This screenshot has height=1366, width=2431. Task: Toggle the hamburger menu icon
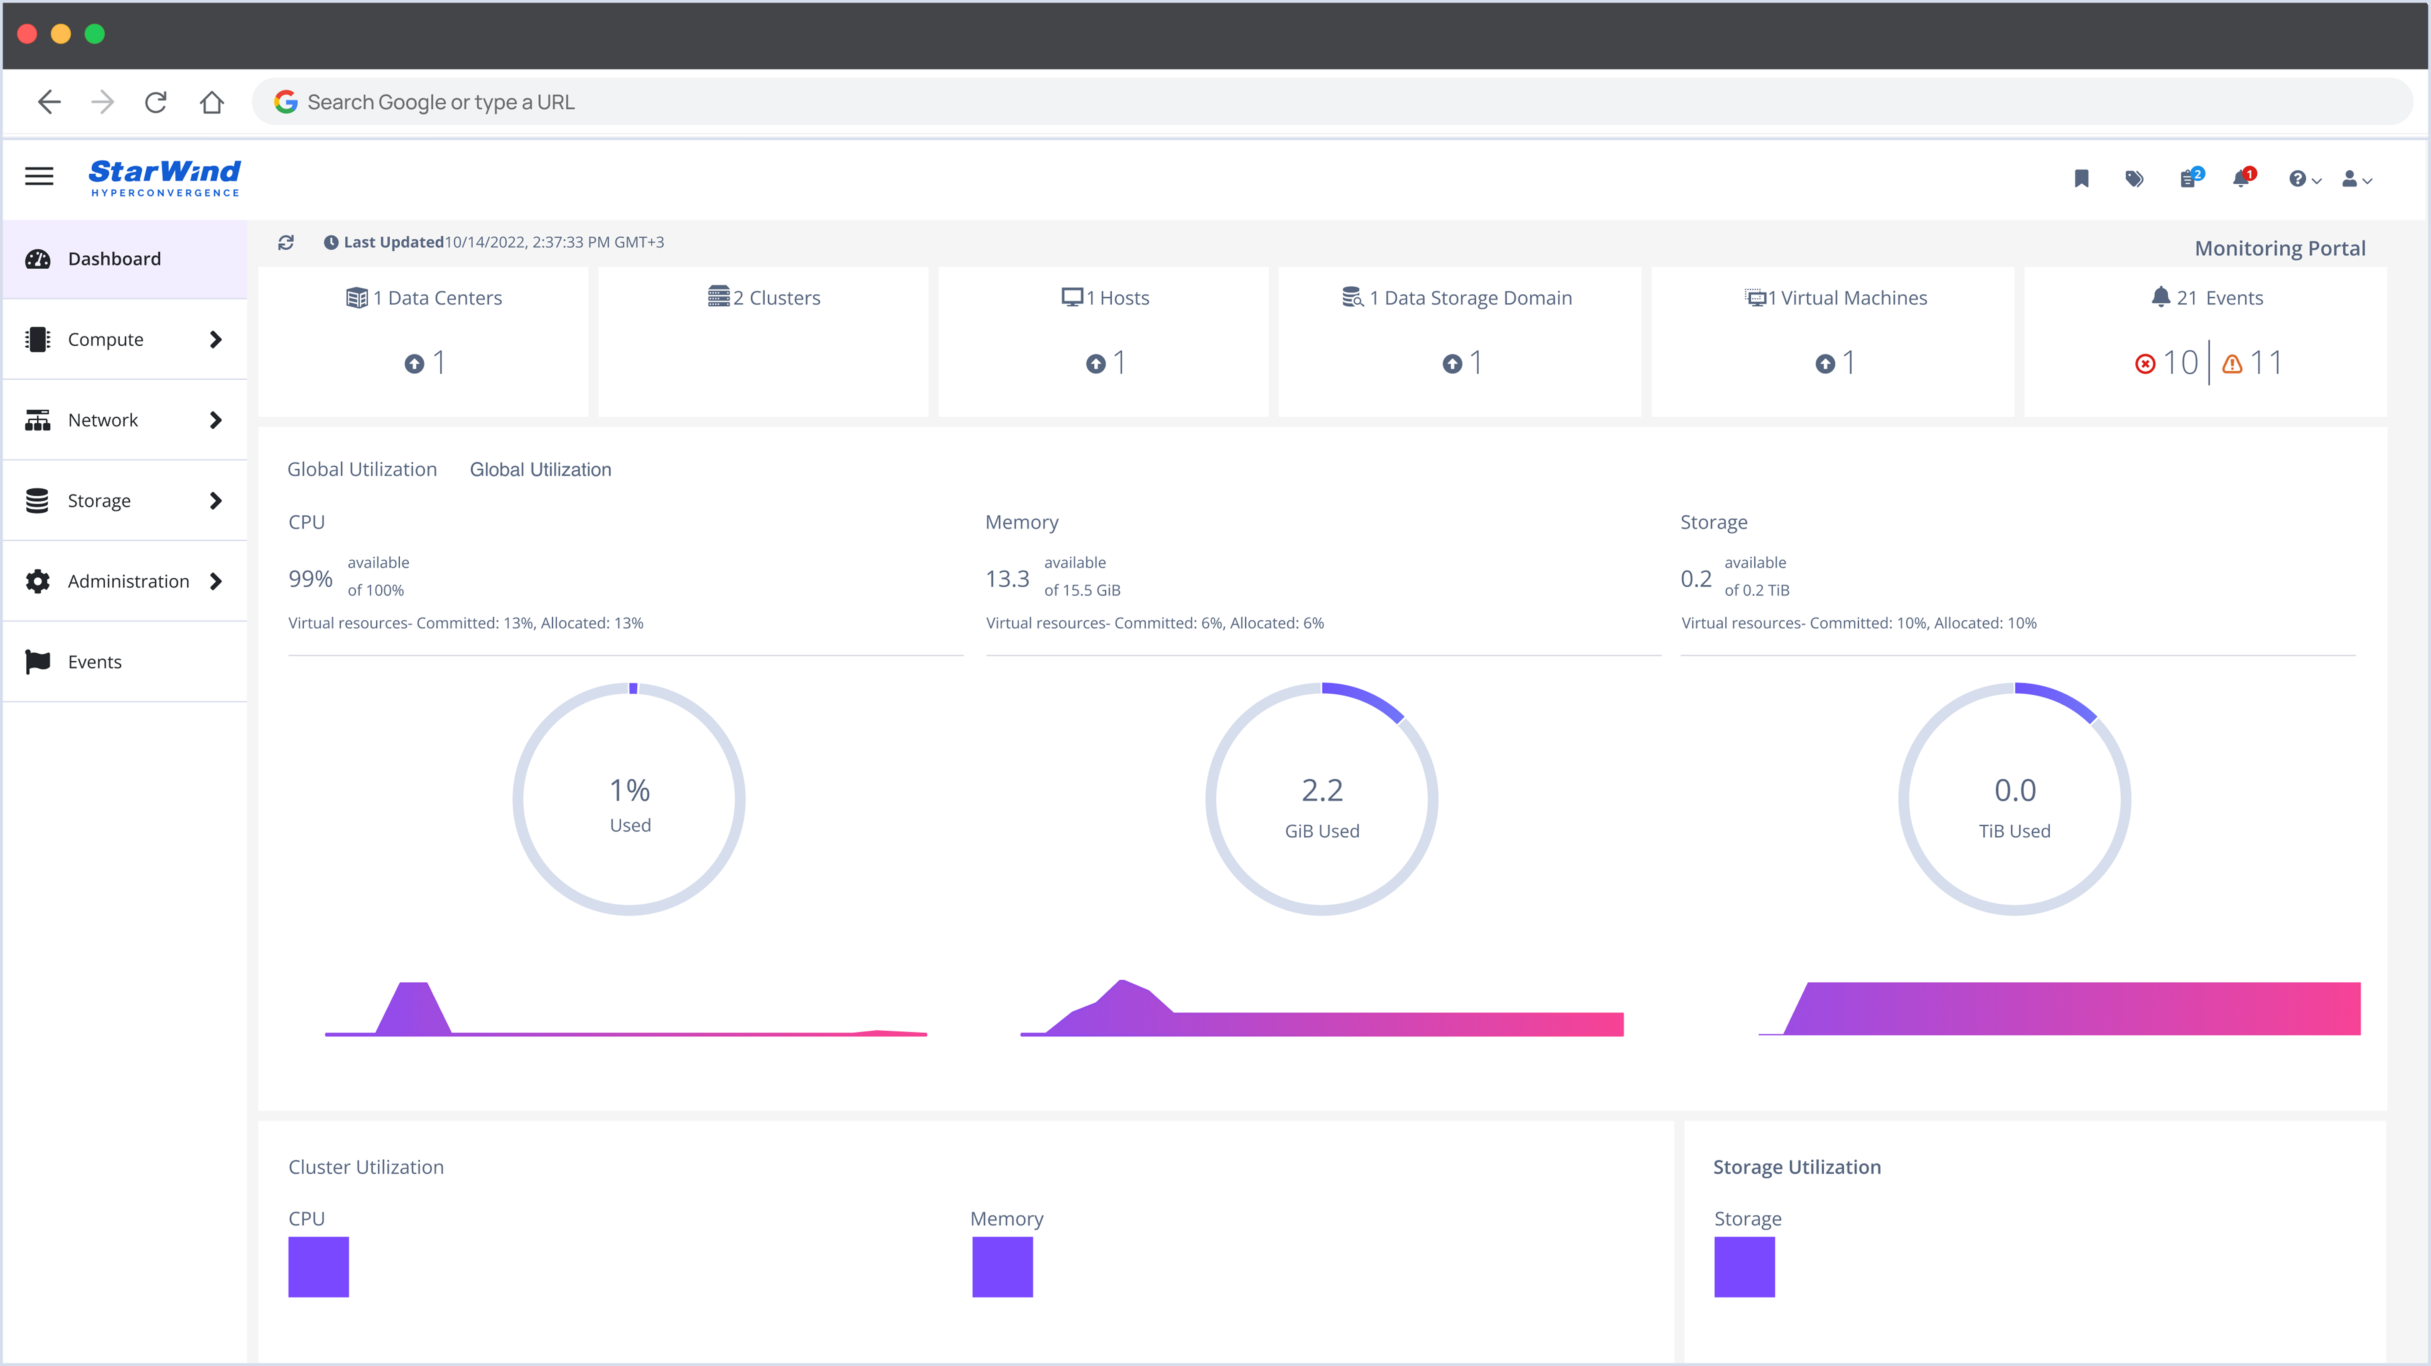39,177
